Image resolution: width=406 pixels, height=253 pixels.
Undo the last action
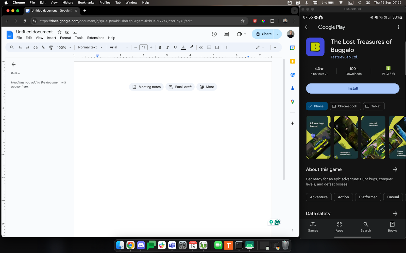(x=20, y=47)
